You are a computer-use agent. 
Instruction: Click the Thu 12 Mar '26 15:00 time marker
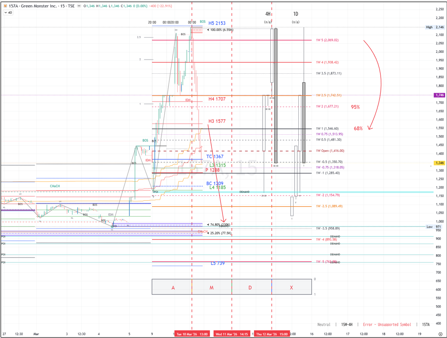coord(272,334)
